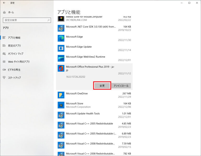Click the Microsoft Update Health Tools icon
201x156 pixels.
pos(61,115)
